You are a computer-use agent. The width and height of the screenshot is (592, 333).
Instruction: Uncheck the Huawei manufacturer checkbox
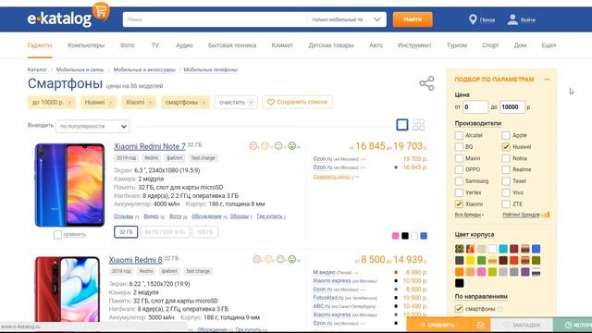(x=506, y=146)
